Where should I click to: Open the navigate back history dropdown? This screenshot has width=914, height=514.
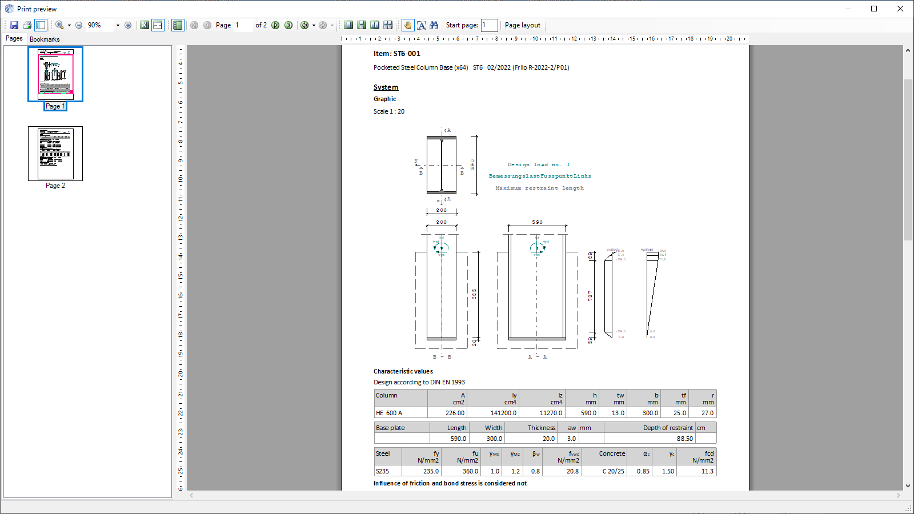(314, 25)
